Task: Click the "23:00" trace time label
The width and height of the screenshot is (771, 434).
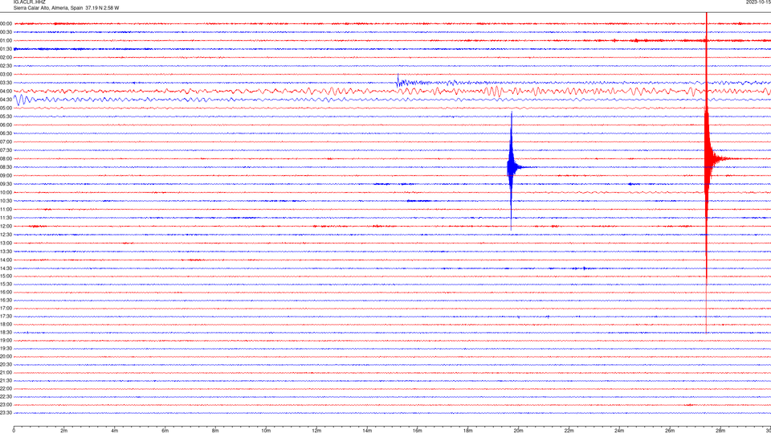Action: click(6, 404)
